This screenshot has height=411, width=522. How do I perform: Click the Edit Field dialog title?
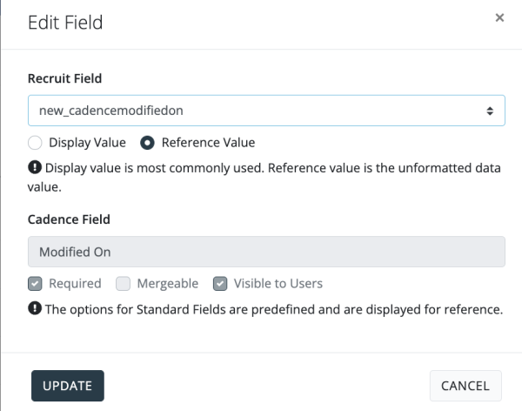pyautogui.click(x=65, y=22)
